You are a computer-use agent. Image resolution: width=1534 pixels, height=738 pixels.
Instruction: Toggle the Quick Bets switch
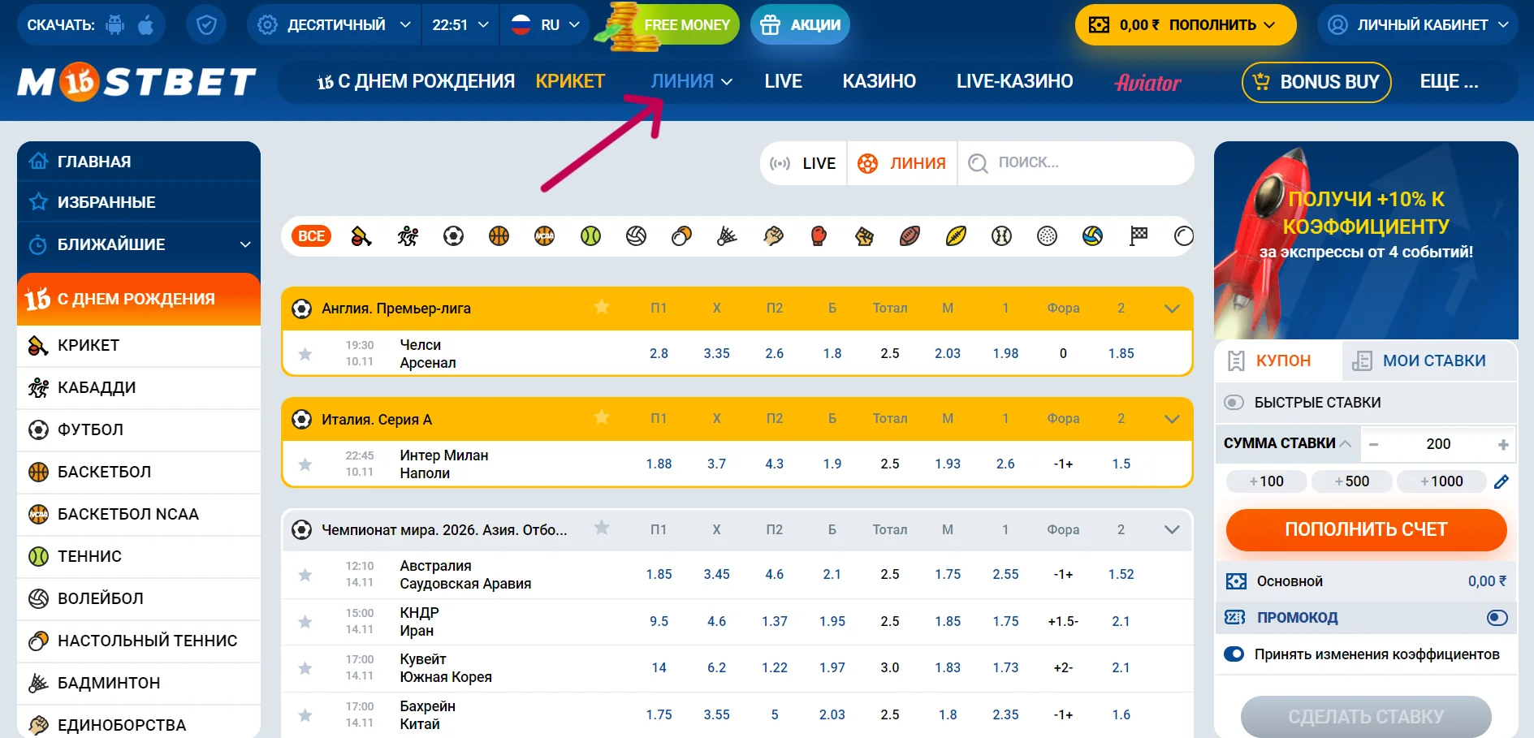click(x=1234, y=403)
